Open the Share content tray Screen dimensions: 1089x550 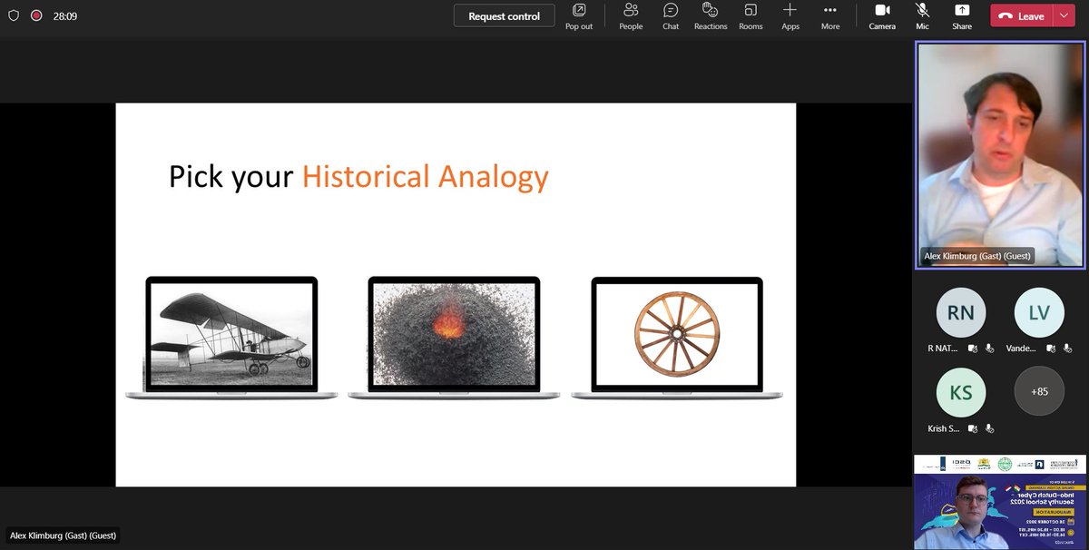pos(962,16)
